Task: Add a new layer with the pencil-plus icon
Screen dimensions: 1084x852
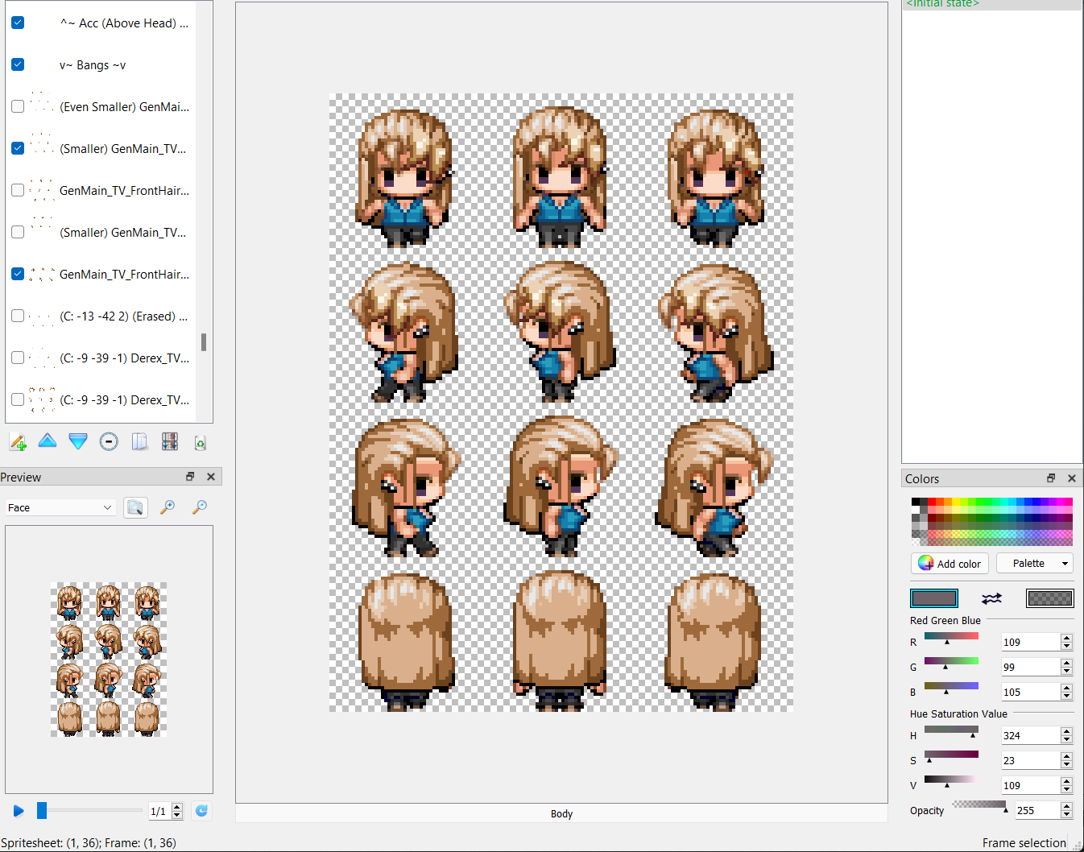Action: click(18, 441)
